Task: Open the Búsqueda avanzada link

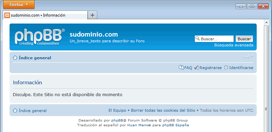Action: (x=234, y=45)
